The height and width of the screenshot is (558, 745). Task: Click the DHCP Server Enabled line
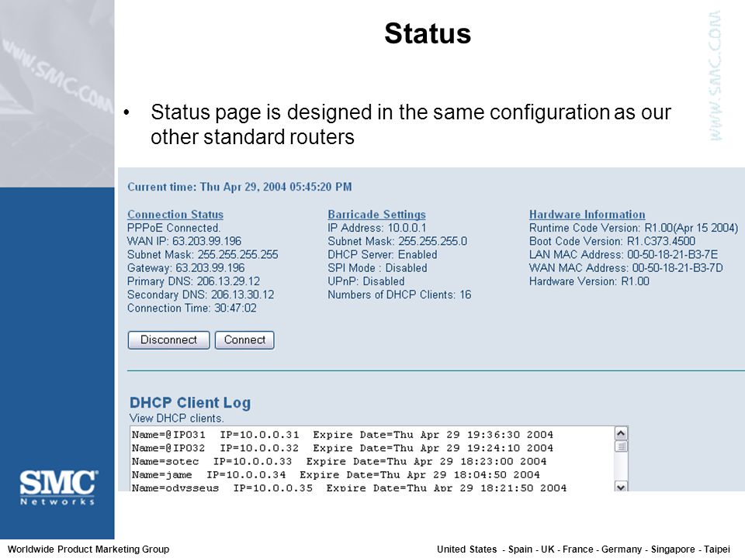pyautogui.click(x=383, y=255)
